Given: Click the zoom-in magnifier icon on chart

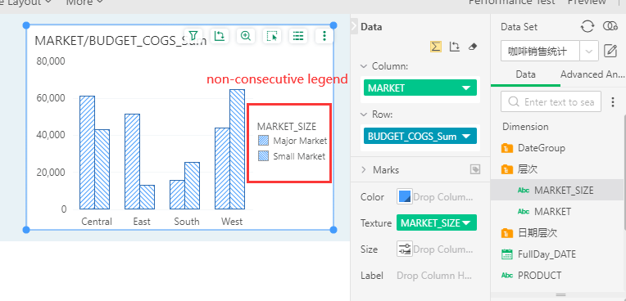Looking at the screenshot, I should (246, 36).
